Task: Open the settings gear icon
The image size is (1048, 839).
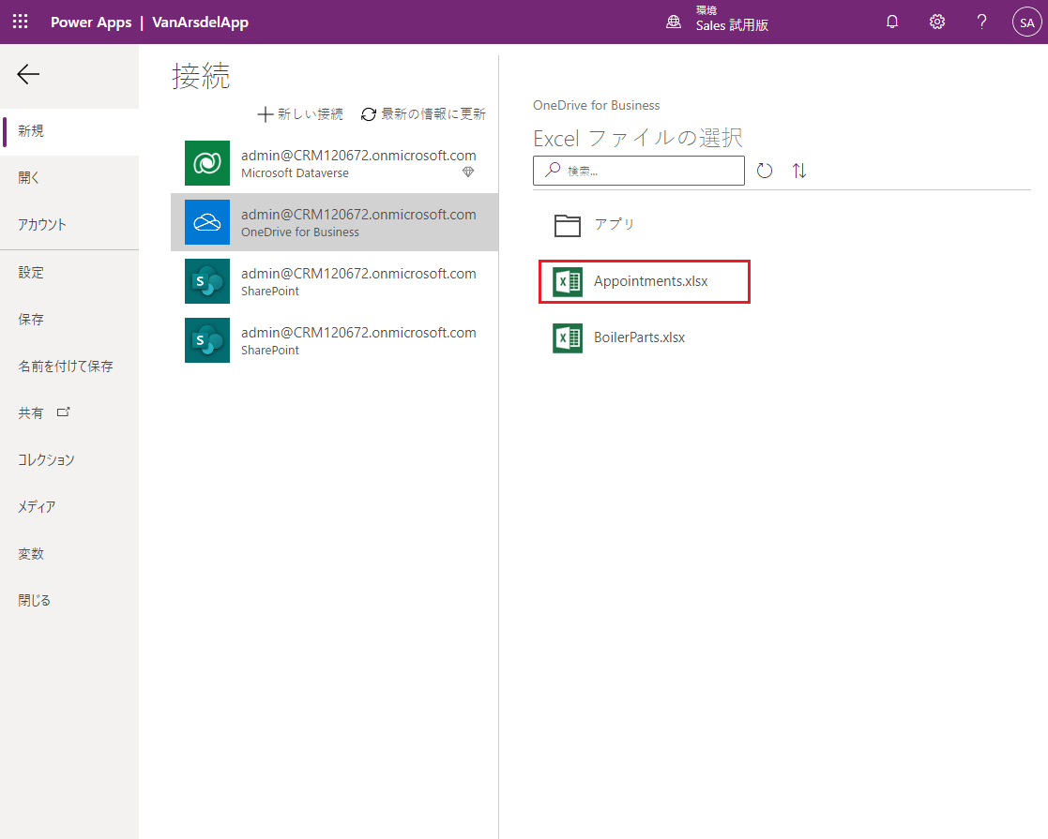Action: 937,22
